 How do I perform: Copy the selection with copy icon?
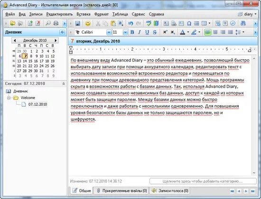pyautogui.click(x=105, y=23)
